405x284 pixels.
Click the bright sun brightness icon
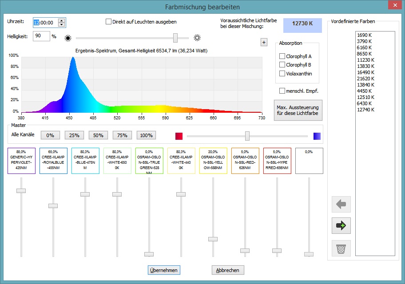(197, 38)
